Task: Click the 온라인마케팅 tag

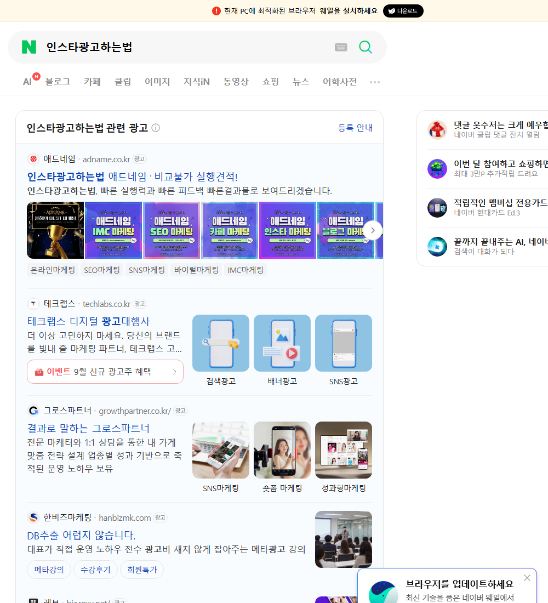Action: (x=53, y=270)
